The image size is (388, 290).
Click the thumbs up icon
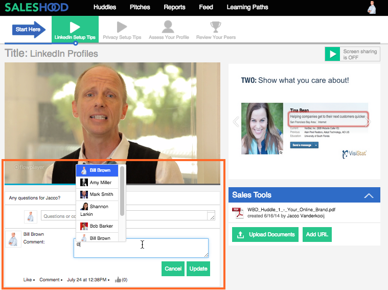pos(118,280)
